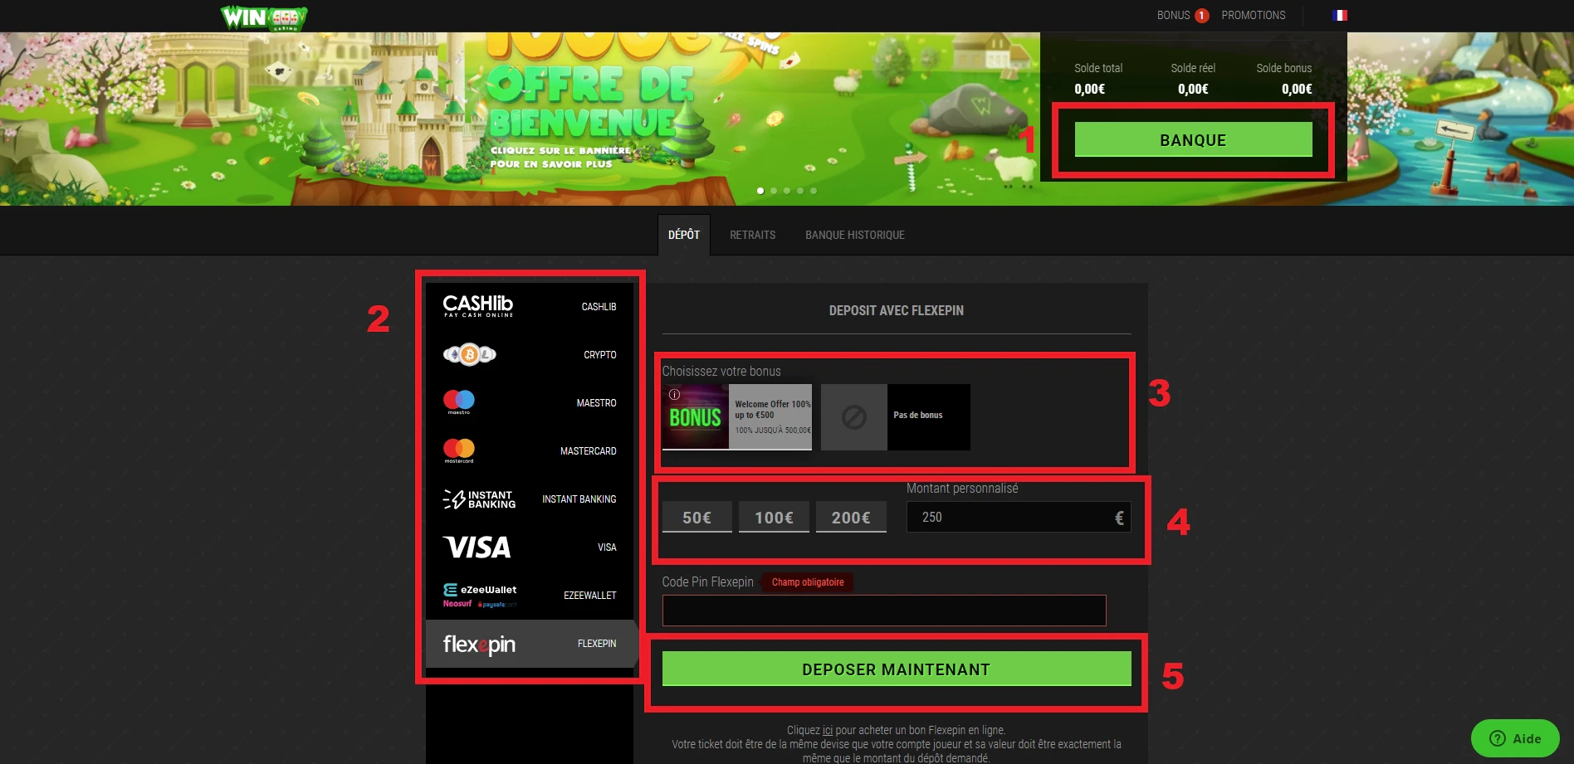
Task: Select the Crypto coins icon
Action: pyautogui.click(x=469, y=354)
